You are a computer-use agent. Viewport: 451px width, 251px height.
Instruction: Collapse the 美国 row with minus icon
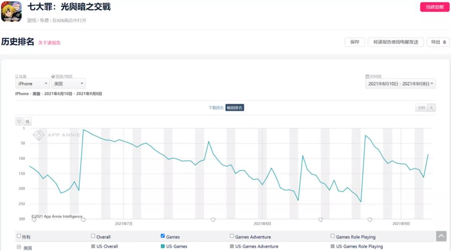(19, 247)
